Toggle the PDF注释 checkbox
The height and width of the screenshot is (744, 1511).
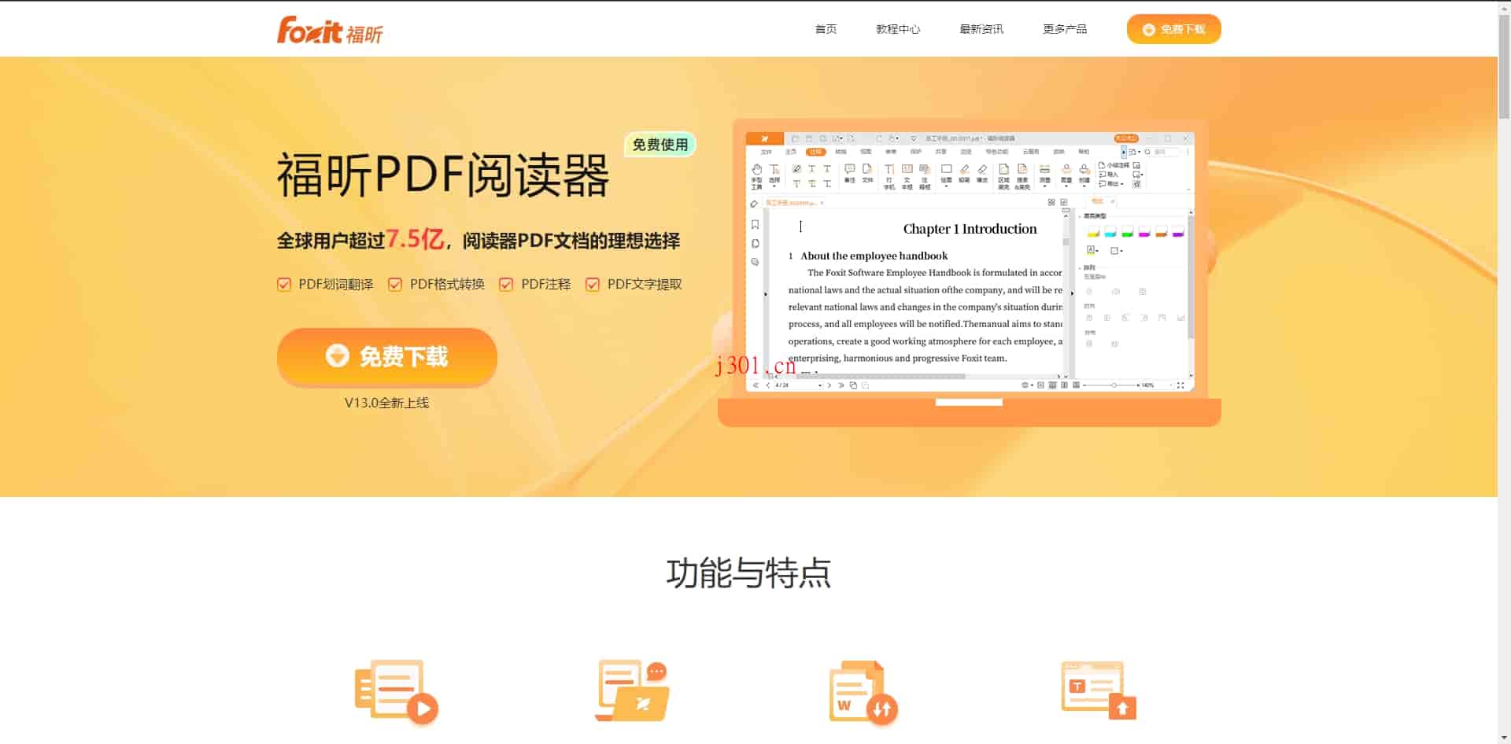(506, 285)
